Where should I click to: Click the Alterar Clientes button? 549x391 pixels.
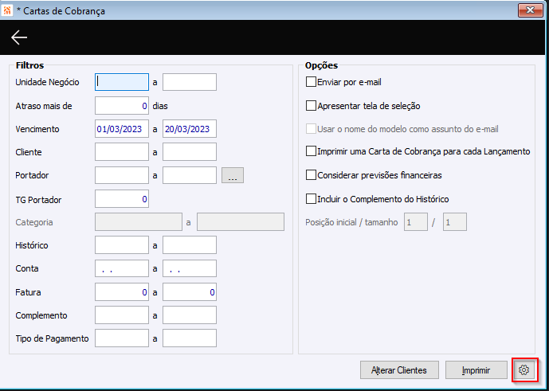399,370
